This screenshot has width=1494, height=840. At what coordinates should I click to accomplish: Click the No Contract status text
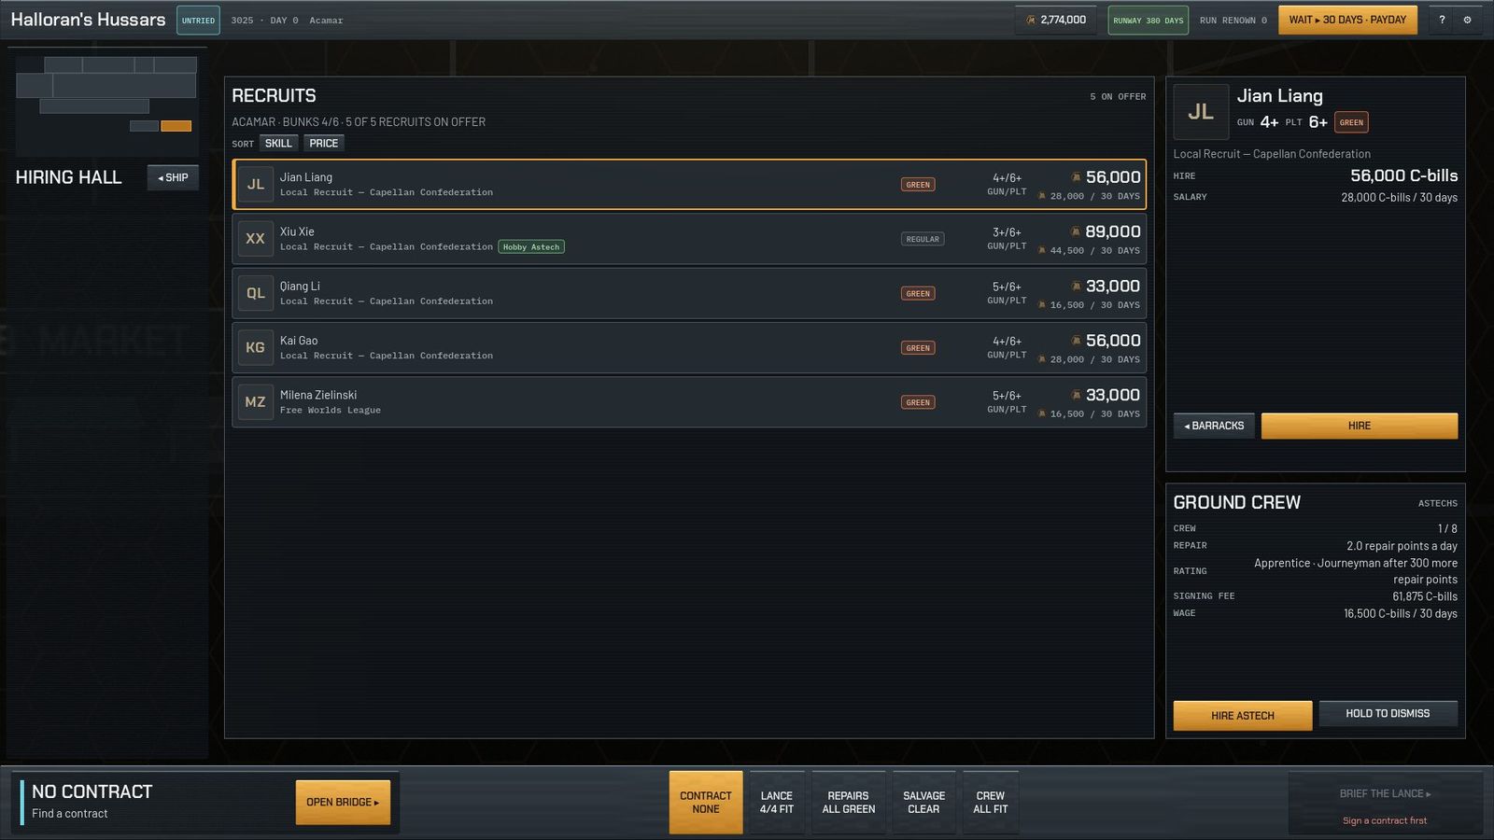[x=92, y=791]
